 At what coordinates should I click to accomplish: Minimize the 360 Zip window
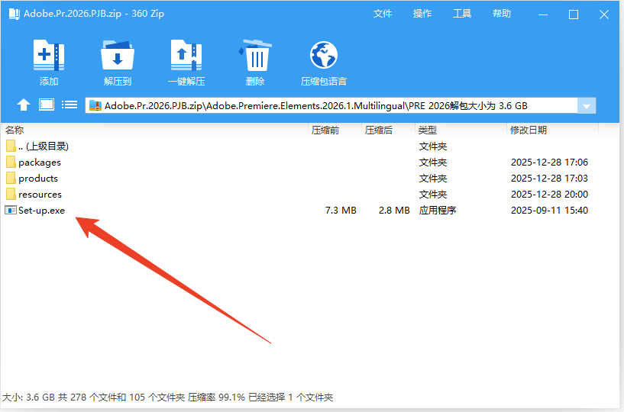tap(543, 14)
